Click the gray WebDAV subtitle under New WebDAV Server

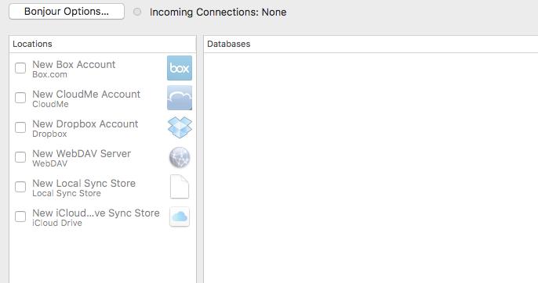pos(49,163)
